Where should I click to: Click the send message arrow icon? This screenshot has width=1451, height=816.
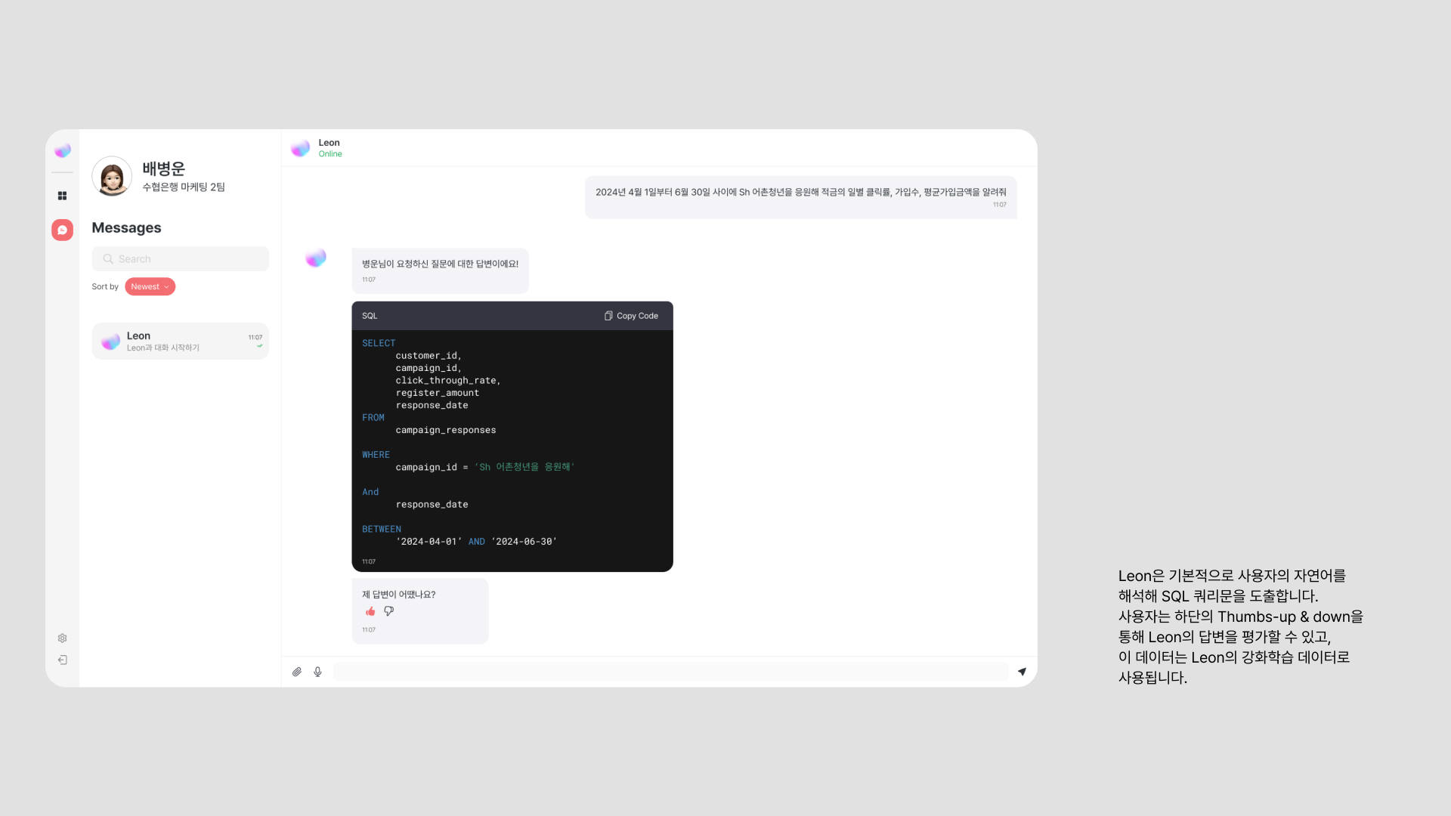point(1022,672)
